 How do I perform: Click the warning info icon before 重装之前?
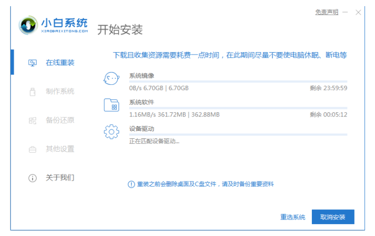131,184
